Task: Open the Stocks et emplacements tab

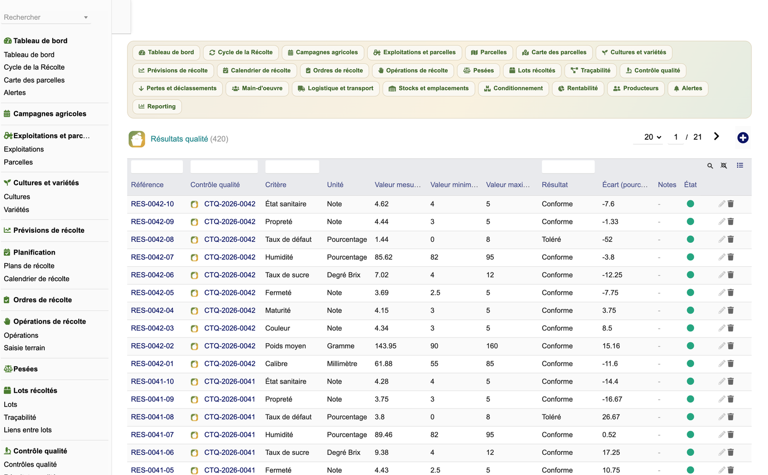Action: pos(428,89)
